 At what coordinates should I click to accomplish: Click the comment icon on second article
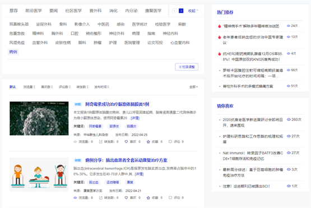pyautogui.click(x=170, y=198)
